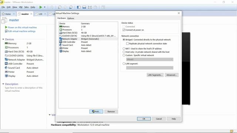Click the Processors icon in settings device list
Image resolution: width=237 pixels, height=133 pixels.
coord(61,30)
